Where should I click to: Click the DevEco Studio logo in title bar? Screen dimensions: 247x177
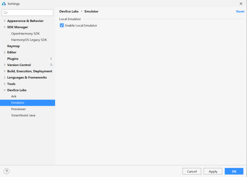(4, 4)
